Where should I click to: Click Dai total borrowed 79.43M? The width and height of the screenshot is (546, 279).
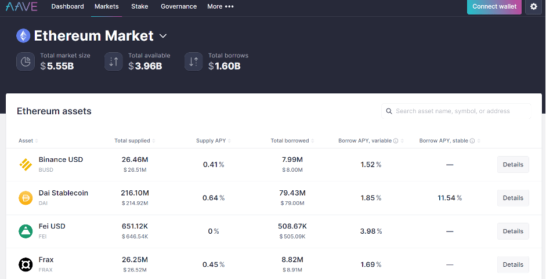(292, 193)
